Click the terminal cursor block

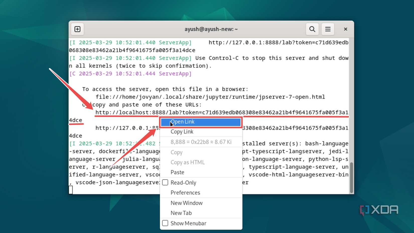(x=71, y=190)
